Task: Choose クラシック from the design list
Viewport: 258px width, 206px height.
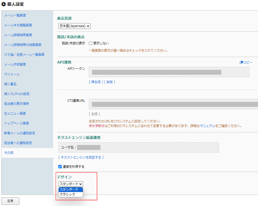Action: [68, 194]
